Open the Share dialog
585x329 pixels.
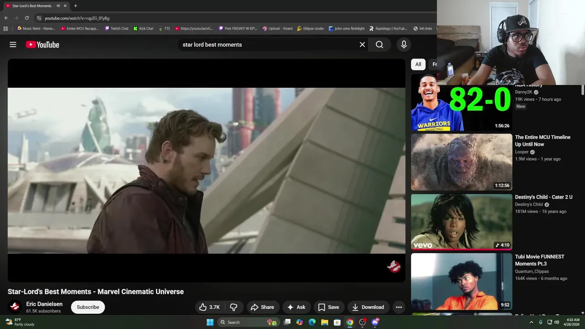[x=262, y=307]
